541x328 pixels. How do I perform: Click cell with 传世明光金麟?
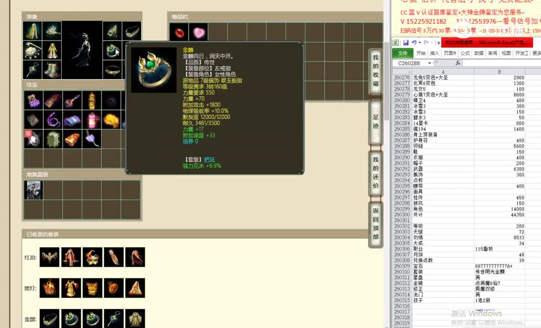[x=500, y=272]
